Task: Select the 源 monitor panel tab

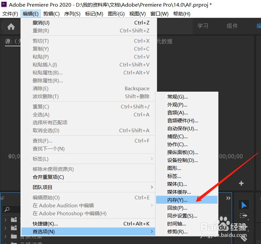Action: 13,41
